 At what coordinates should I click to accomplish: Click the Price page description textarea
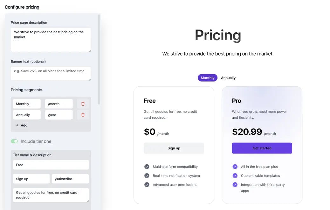[x=51, y=40]
